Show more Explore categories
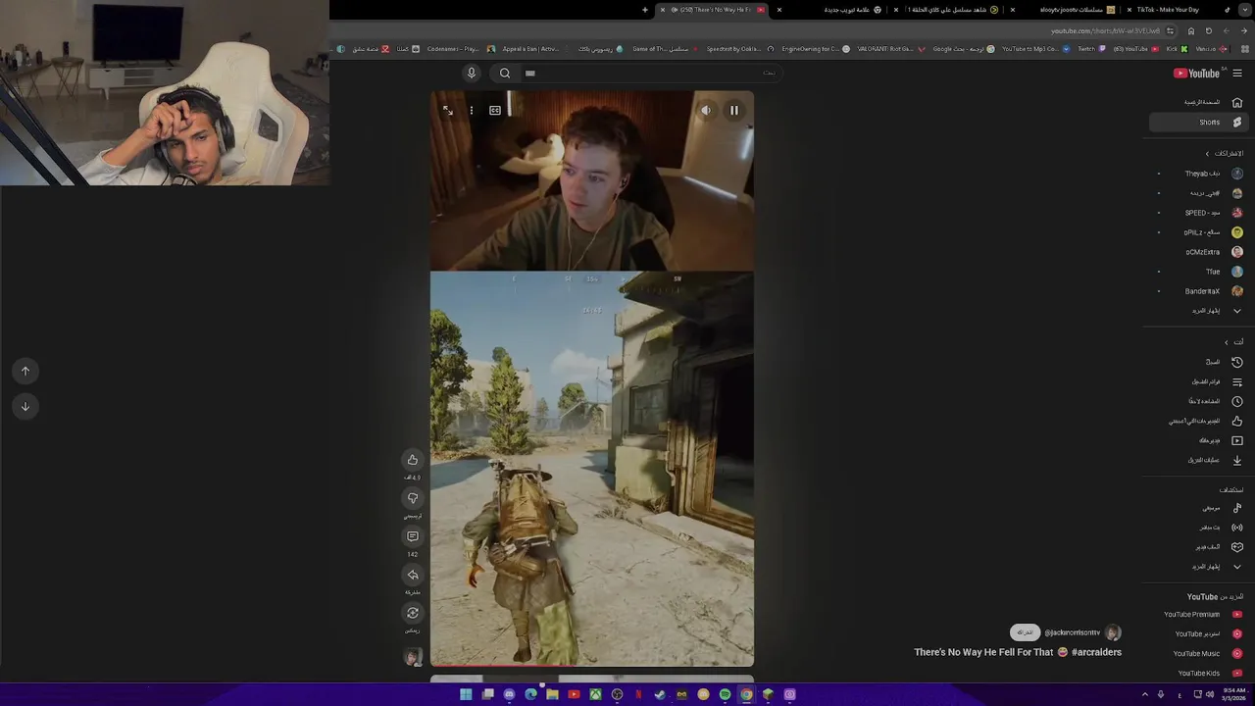The width and height of the screenshot is (1255, 706). (x=1198, y=567)
